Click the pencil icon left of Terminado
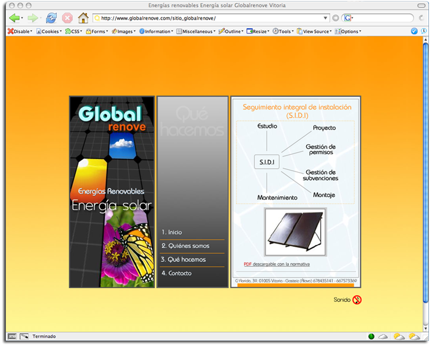Screen dimensions: 430x345 (x=24, y=336)
